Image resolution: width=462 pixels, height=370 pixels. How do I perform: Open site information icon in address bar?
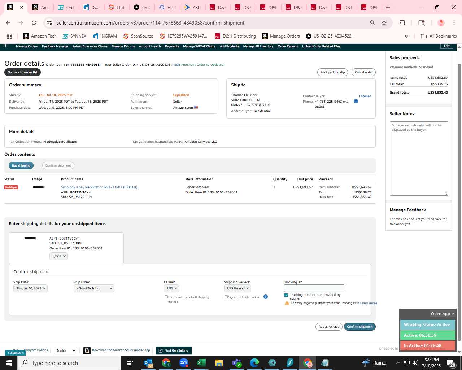click(x=49, y=23)
